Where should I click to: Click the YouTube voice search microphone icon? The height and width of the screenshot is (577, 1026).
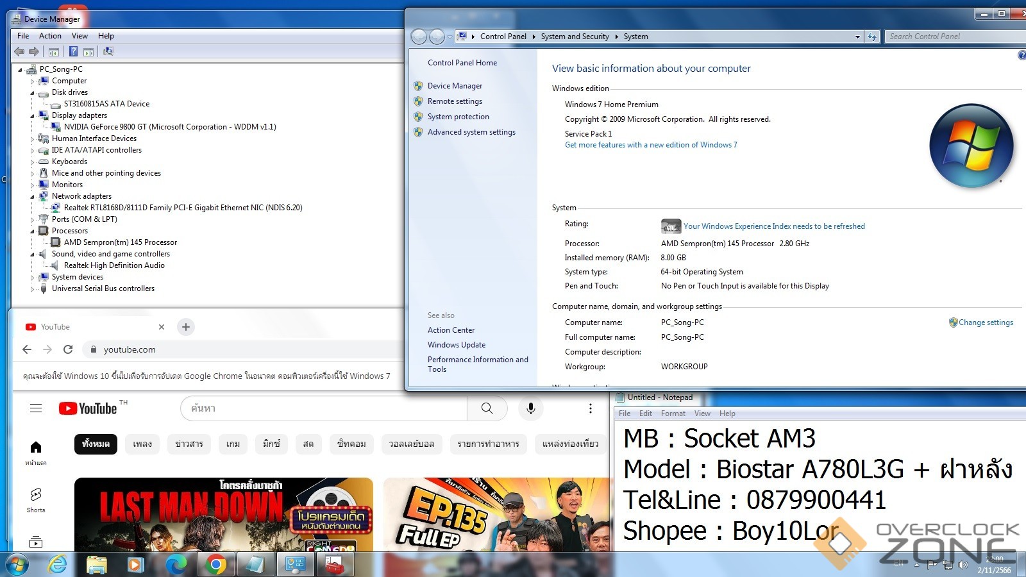(530, 408)
